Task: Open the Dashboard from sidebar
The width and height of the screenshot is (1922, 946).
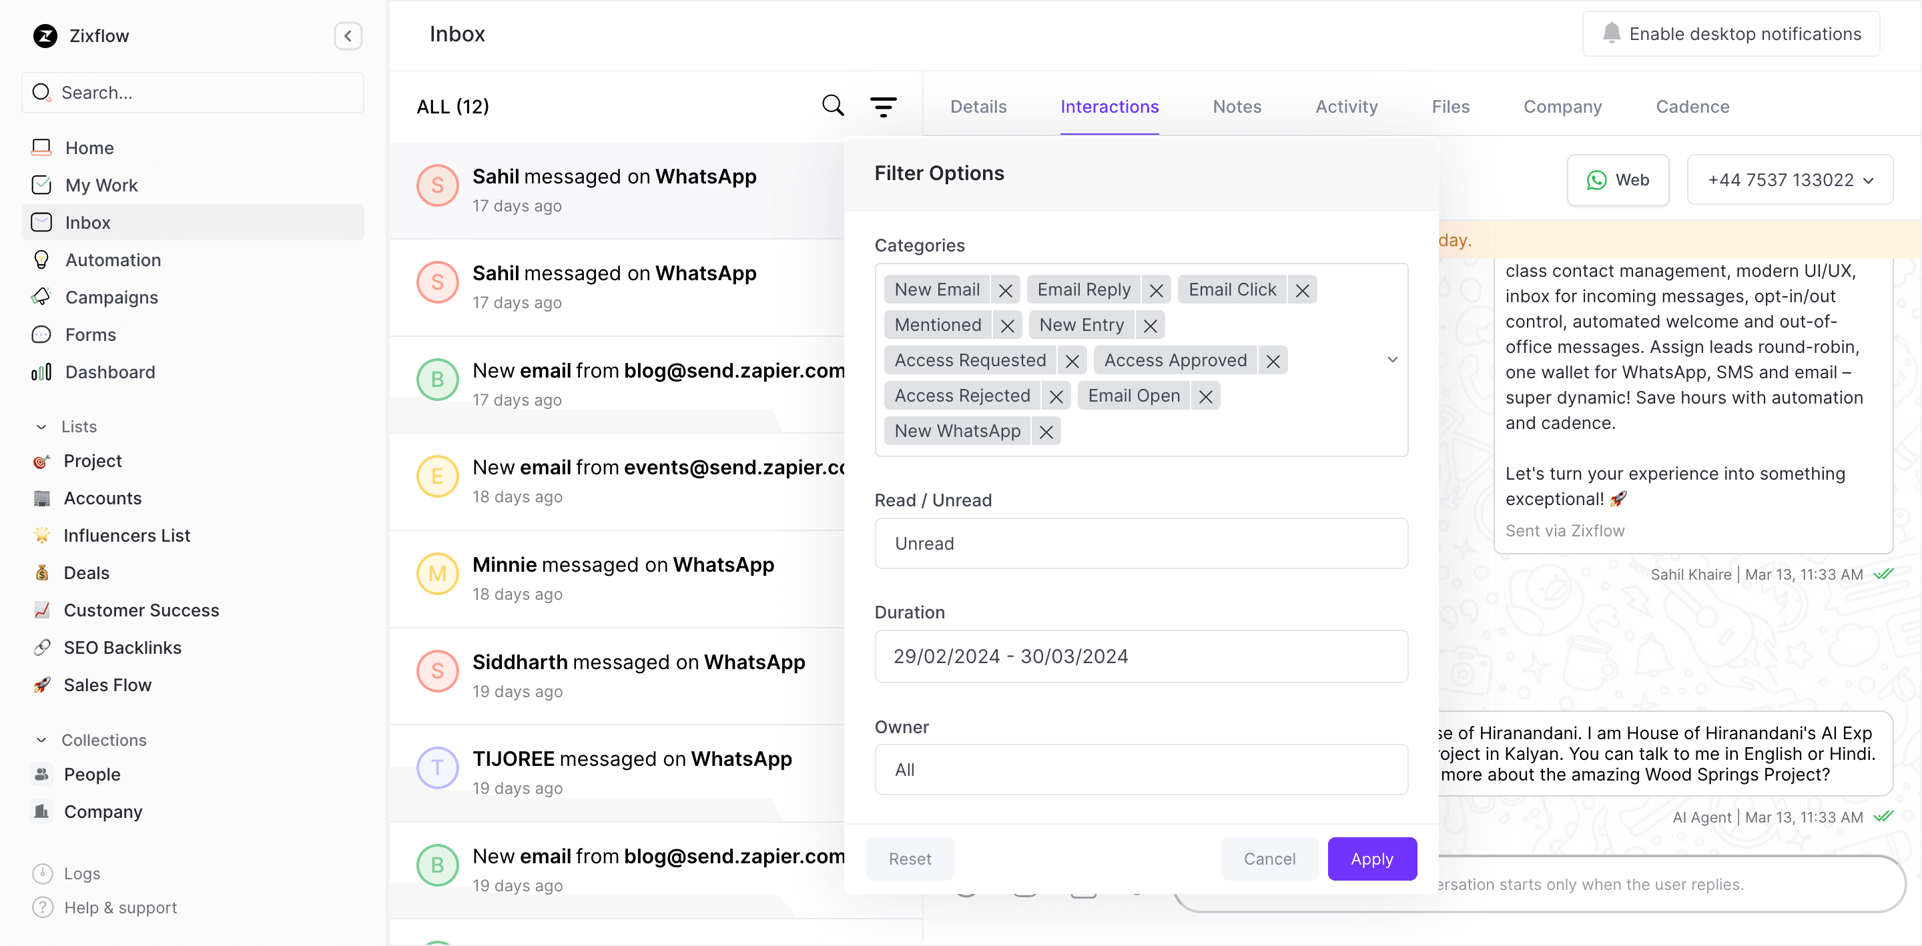Action: (111, 372)
